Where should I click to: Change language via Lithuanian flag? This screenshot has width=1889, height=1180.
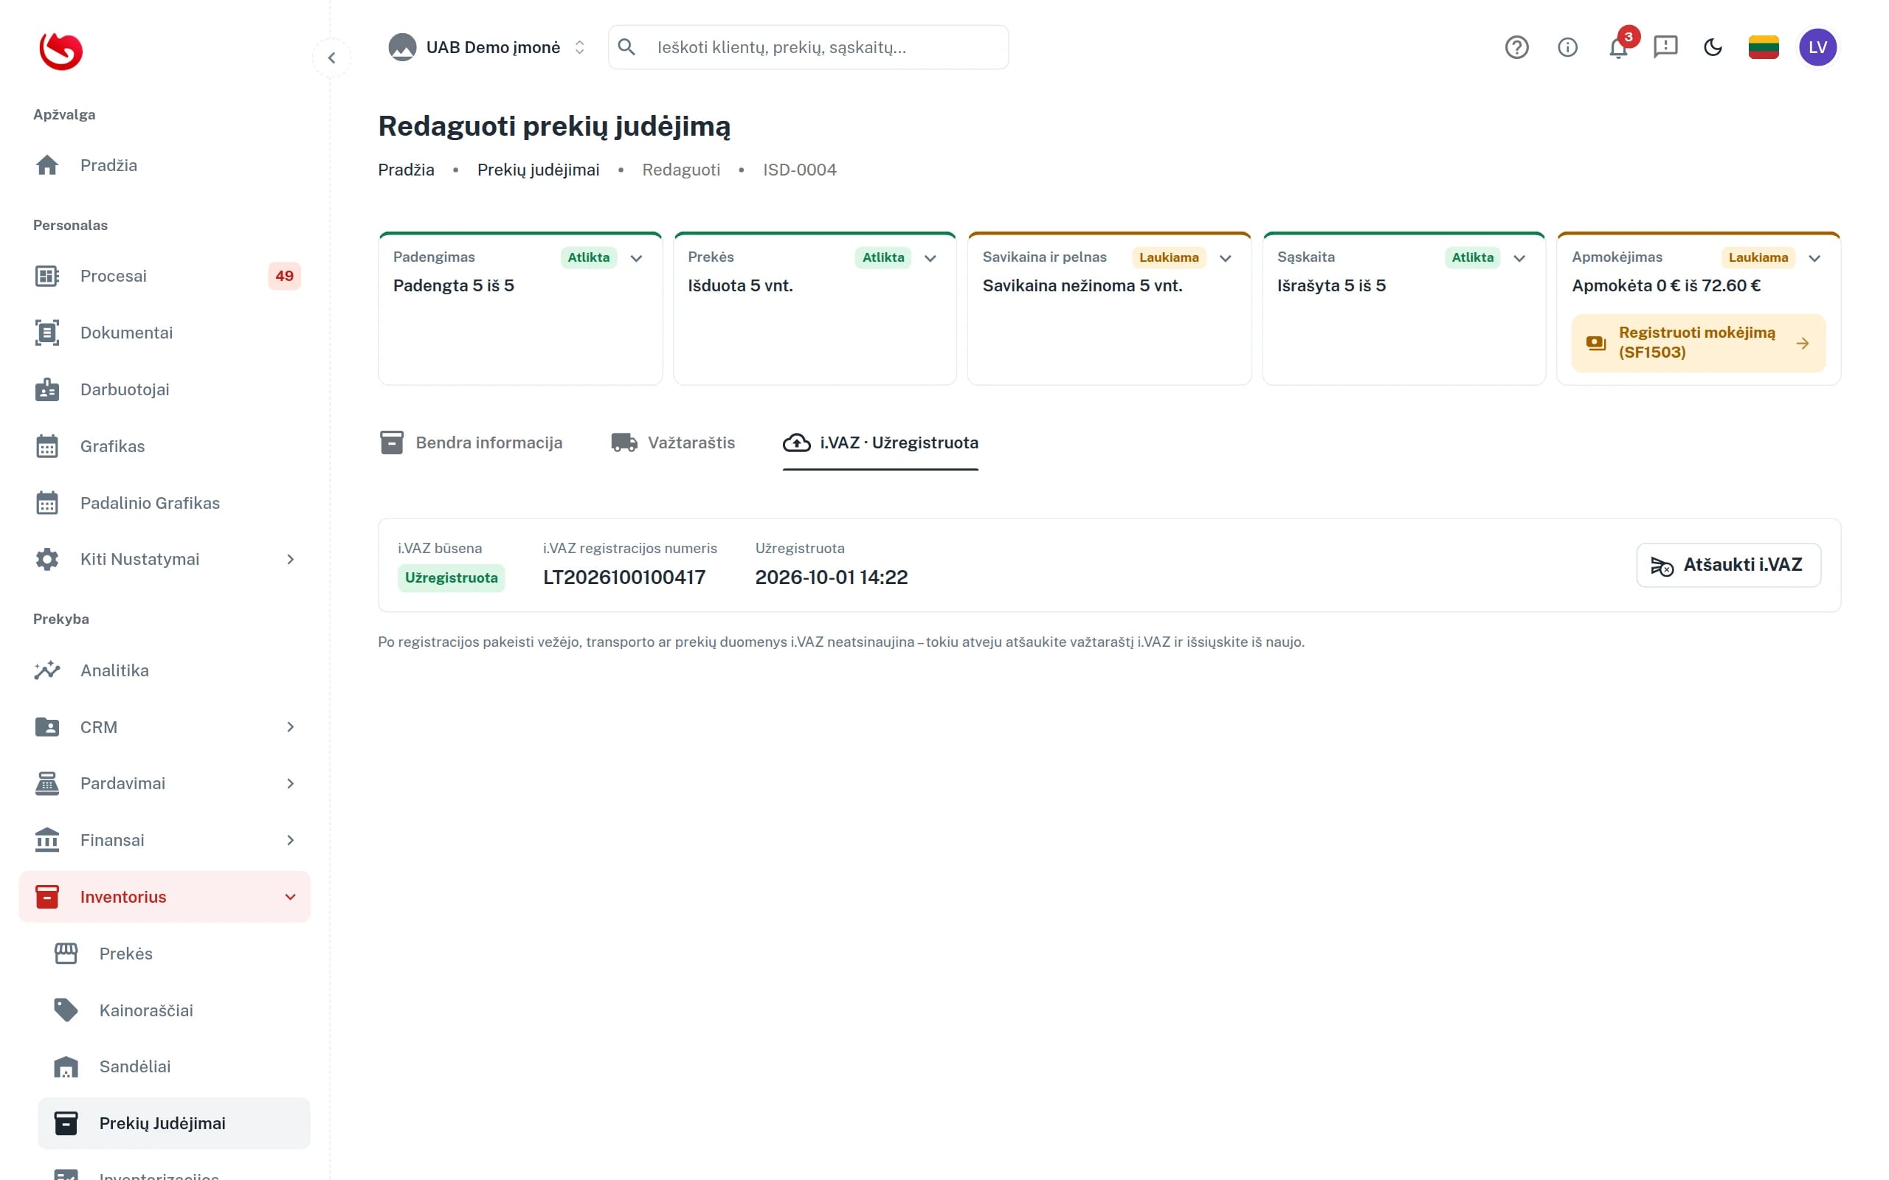1764,48
